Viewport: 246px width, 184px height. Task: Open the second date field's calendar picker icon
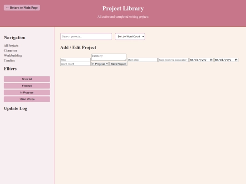[x=236, y=60]
